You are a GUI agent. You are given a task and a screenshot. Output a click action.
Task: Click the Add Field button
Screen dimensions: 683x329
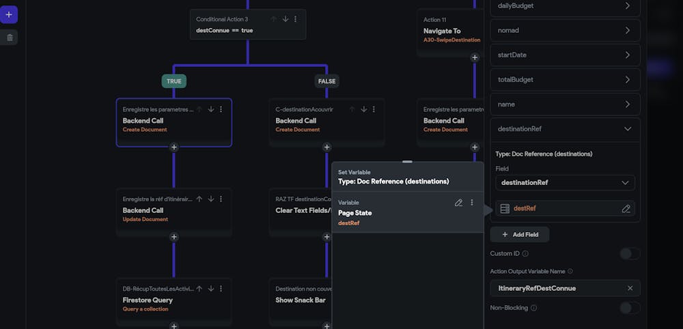[520, 235]
